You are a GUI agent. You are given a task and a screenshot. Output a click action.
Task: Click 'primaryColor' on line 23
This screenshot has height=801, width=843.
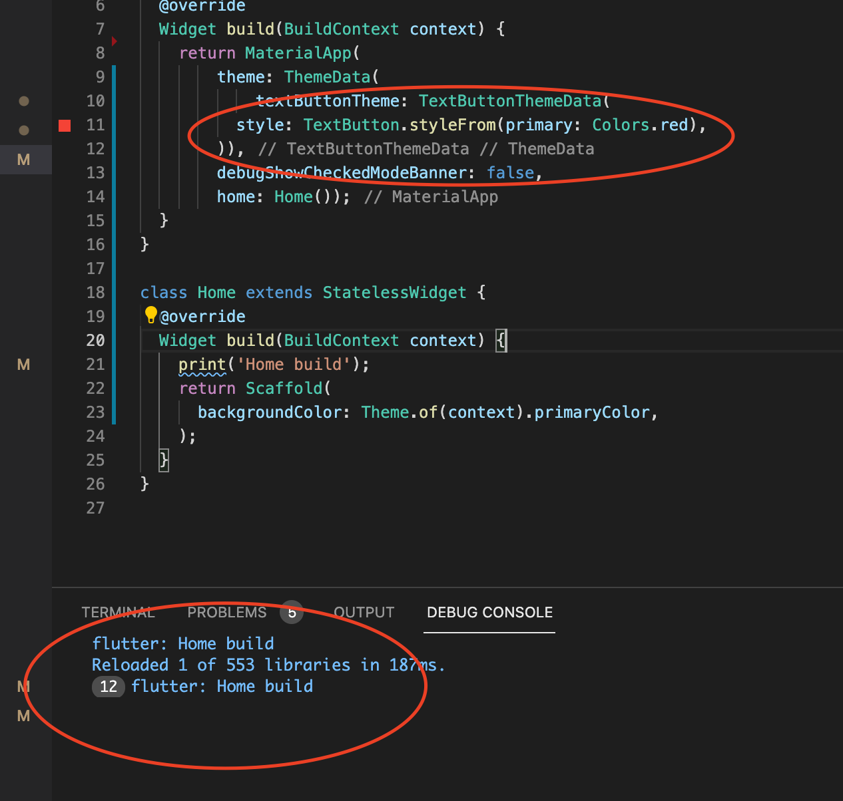(592, 412)
